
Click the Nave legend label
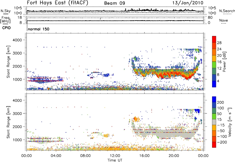tap(224, 20)
